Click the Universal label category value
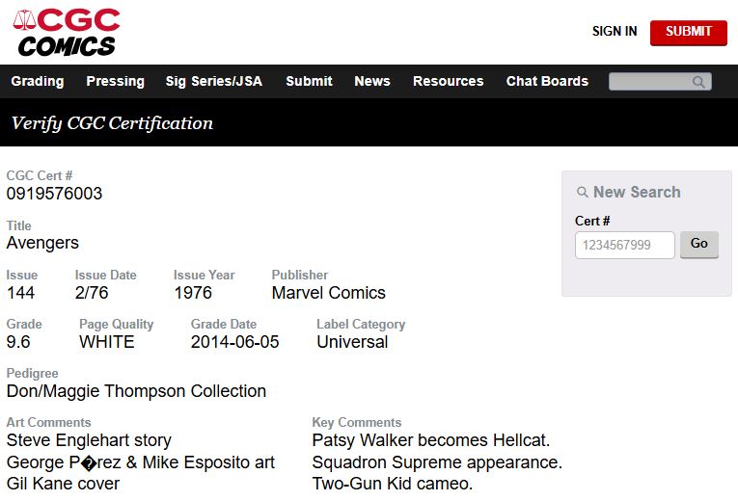 click(x=352, y=342)
